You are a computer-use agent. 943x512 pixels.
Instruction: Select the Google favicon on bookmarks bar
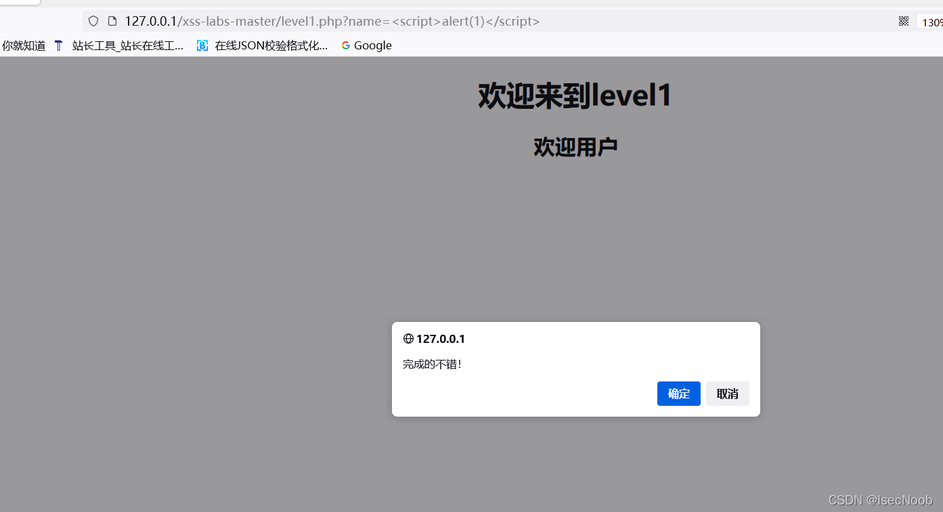point(345,45)
